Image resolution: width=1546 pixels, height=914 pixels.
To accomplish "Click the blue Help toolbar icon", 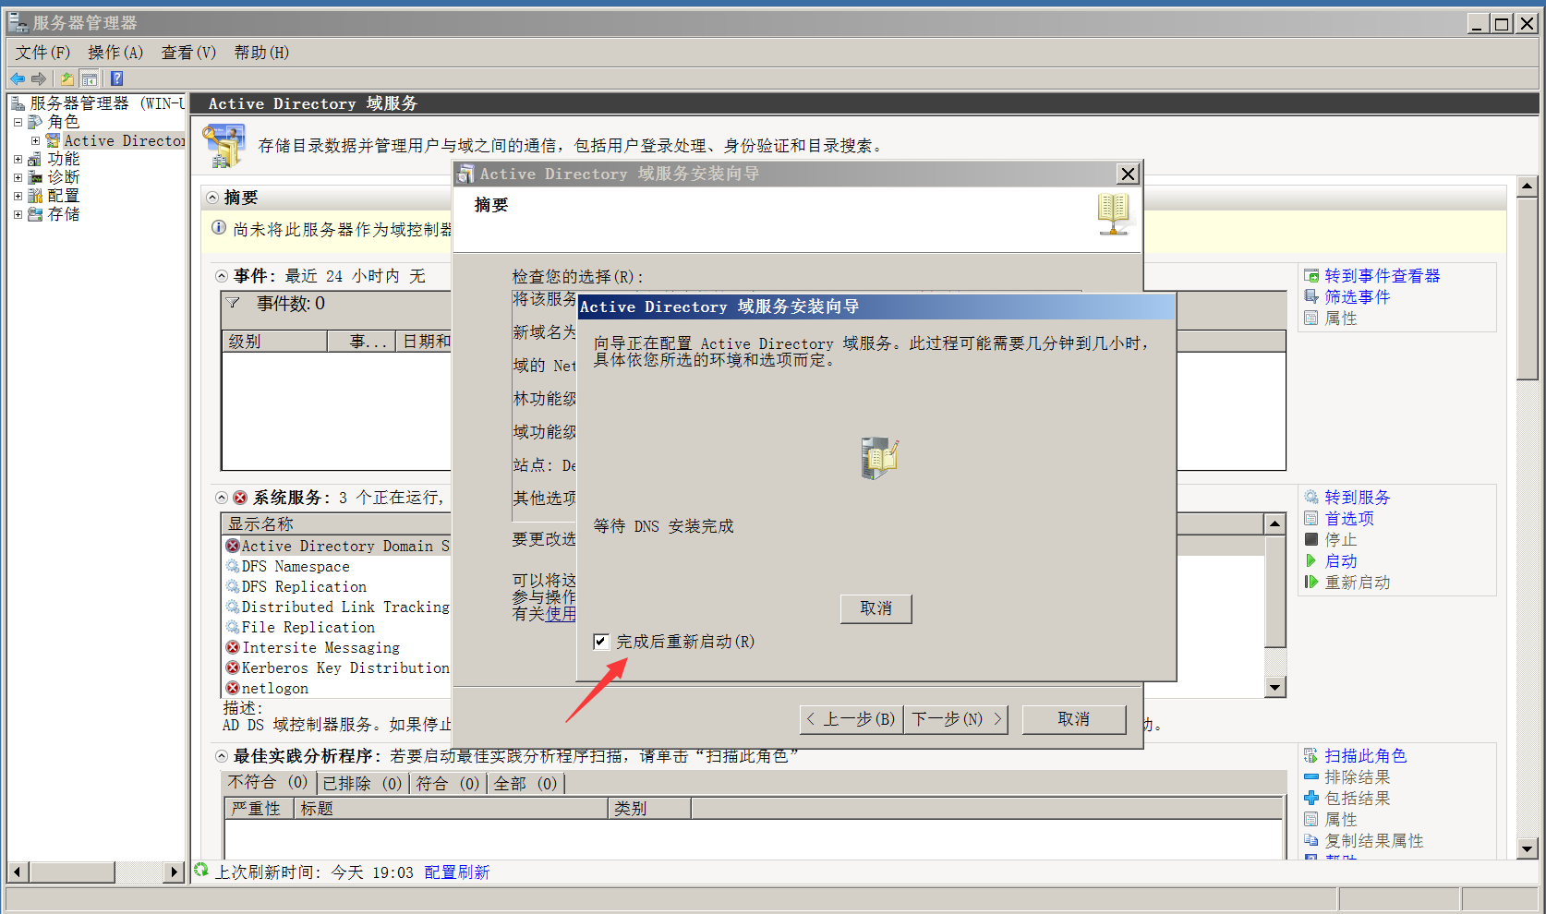I will pos(117,78).
